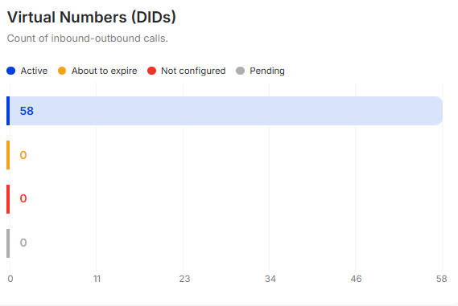
Task: Click the orange About to expire bar marker
Action: pos(8,155)
